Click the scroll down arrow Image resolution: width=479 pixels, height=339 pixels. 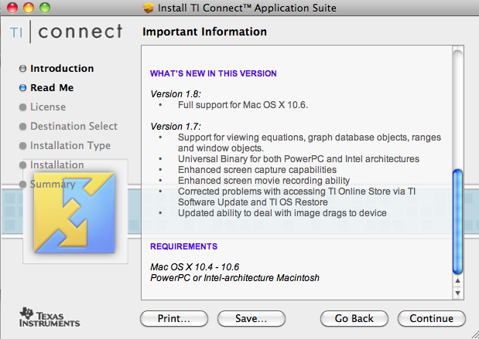tap(457, 293)
